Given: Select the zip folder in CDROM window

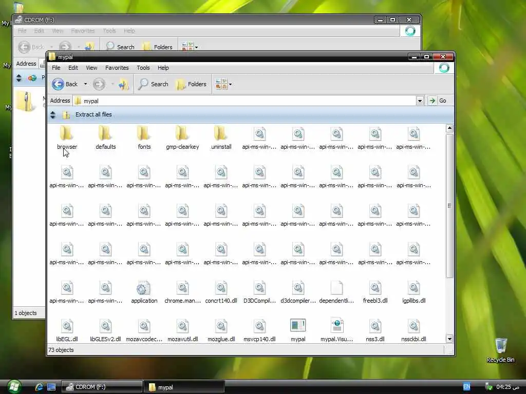Looking at the screenshot, I should tap(25, 101).
